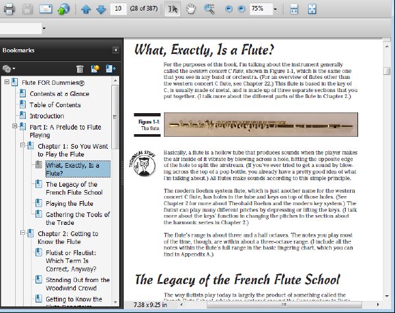Click document vertical scrollbar thumb
This screenshot has height=313, width=395.
pos(386,71)
